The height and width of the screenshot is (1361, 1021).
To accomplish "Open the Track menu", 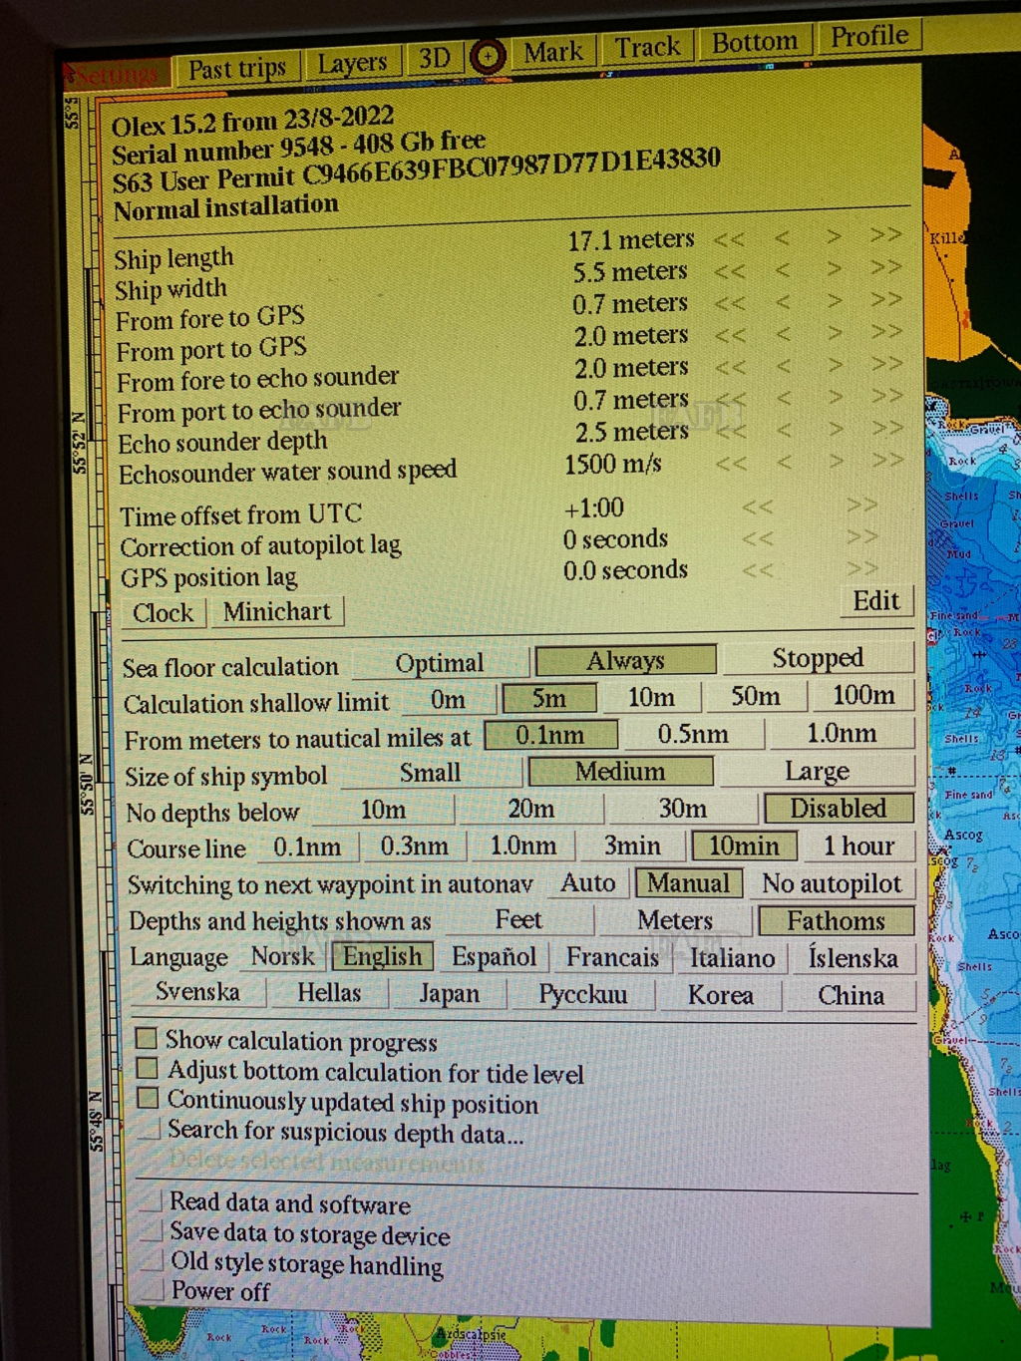I will click(x=647, y=47).
